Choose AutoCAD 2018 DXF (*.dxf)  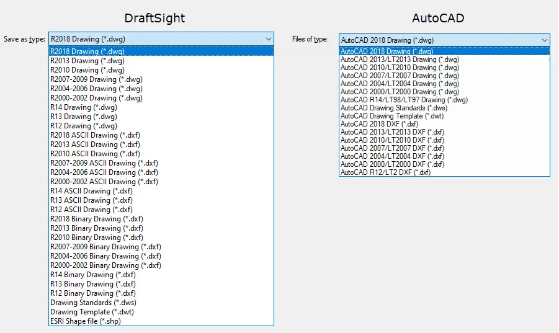tap(378, 124)
